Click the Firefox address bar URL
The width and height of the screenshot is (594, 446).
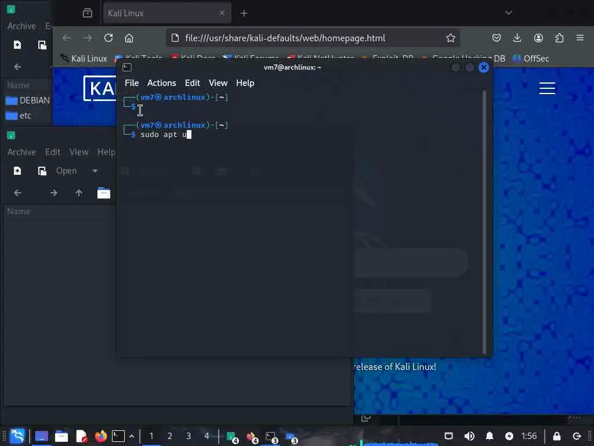pyautogui.click(x=285, y=38)
